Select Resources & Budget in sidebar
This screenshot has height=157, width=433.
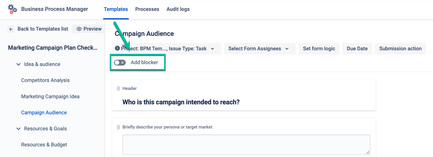(x=44, y=145)
